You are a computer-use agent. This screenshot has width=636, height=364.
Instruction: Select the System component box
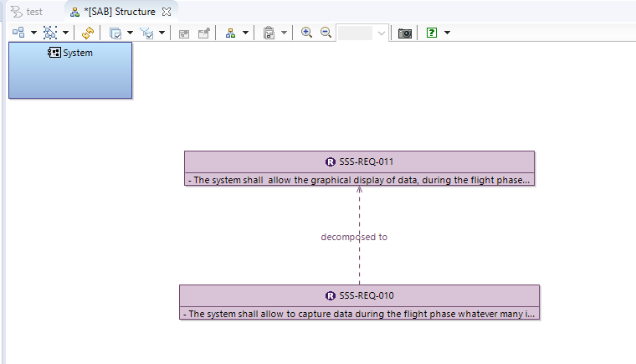click(70, 70)
